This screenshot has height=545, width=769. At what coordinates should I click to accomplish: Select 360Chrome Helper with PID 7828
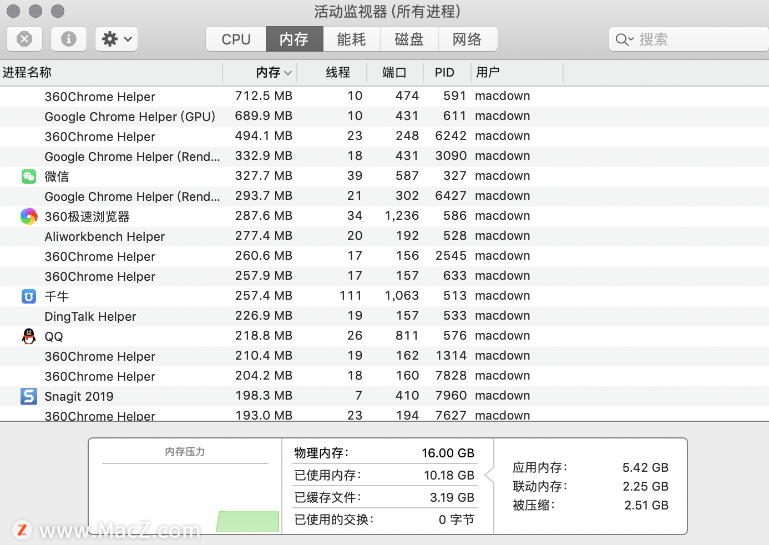coord(384,376)
